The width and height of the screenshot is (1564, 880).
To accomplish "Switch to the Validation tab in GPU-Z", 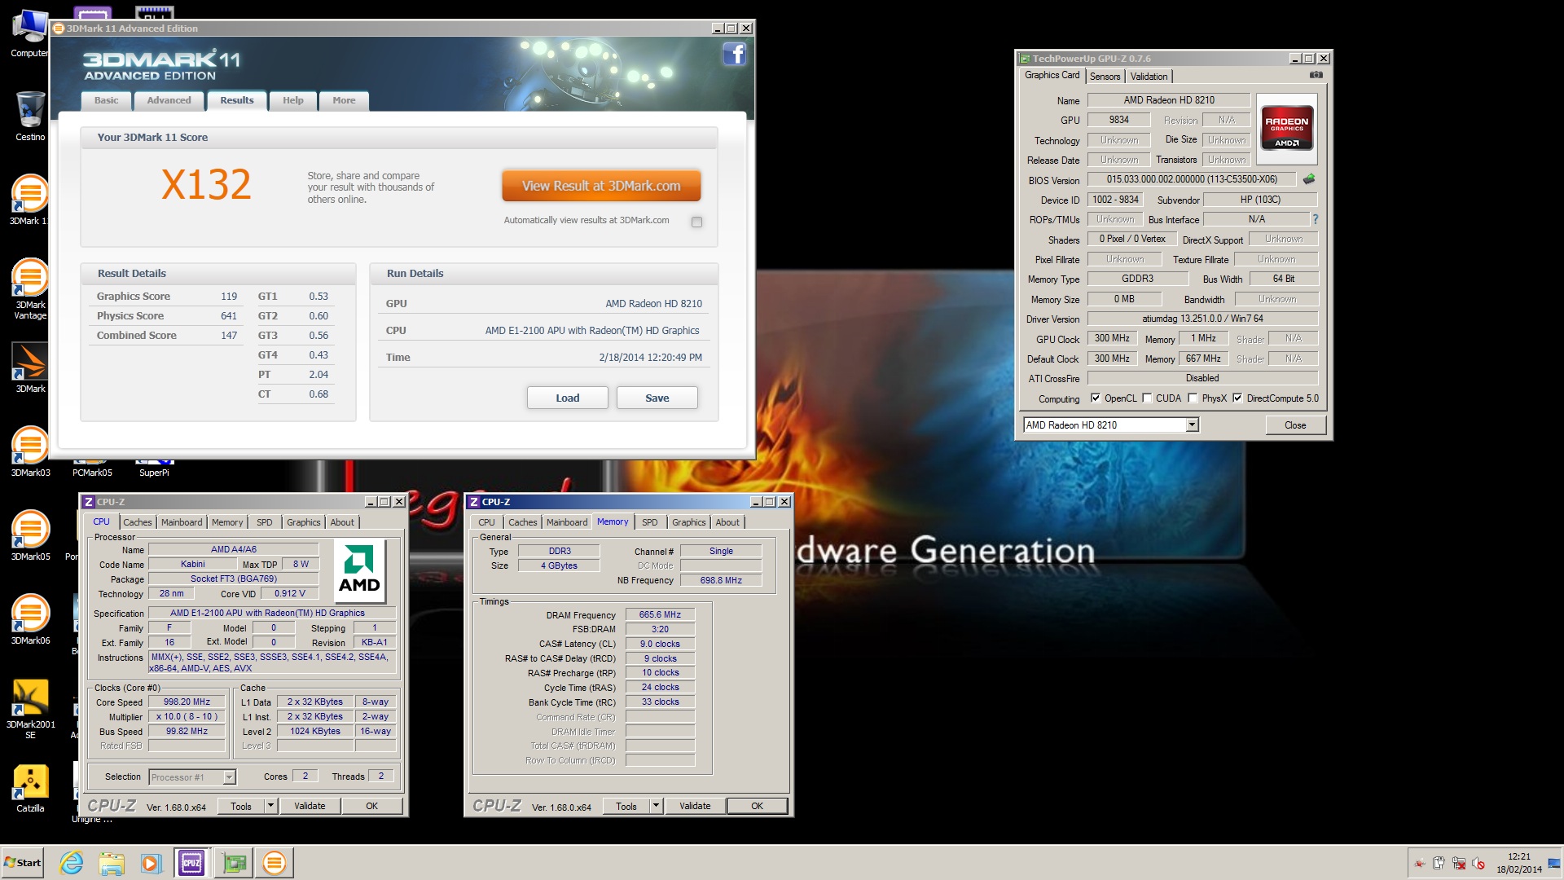I will tap(1149, 76).
